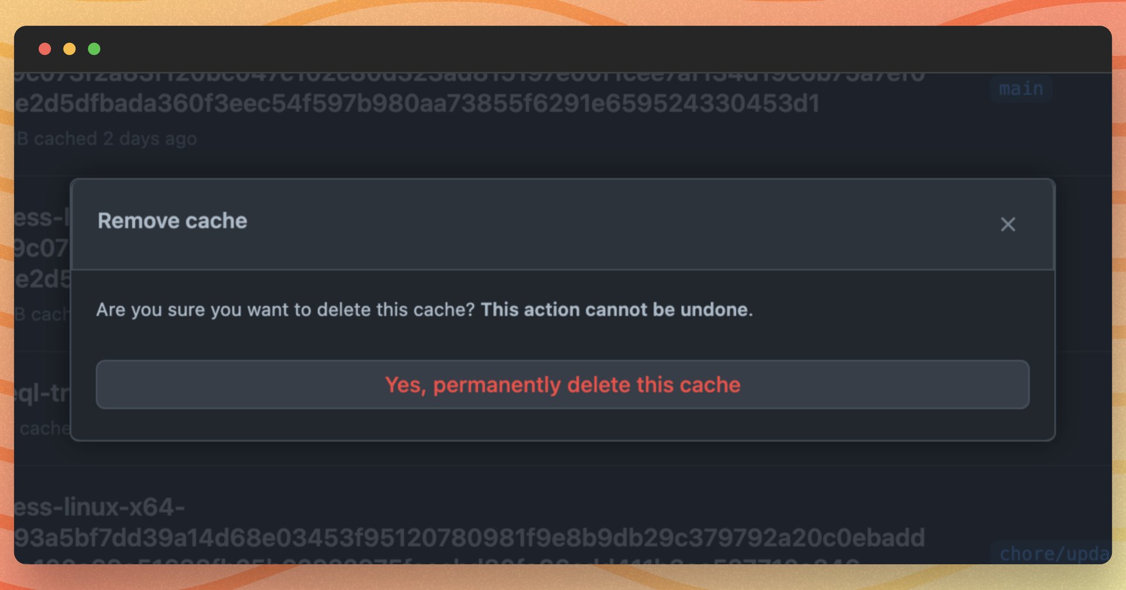The width and height of the screenshot is (1126, 590).
Task: Click the yellow minimize window button
Action: 69,49
